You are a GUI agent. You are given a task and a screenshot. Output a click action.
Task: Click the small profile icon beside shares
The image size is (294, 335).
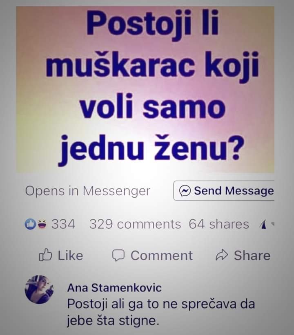point(263,225)
